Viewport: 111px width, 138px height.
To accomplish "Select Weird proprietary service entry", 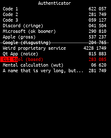I will point(55,48).
